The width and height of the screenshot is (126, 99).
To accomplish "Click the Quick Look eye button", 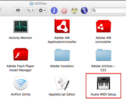I will click(18, 10).
